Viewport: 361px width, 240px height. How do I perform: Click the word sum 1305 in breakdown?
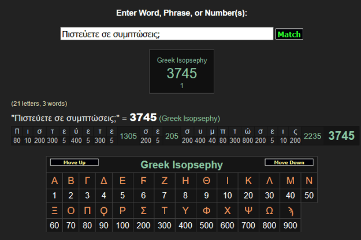pos(128,136)
